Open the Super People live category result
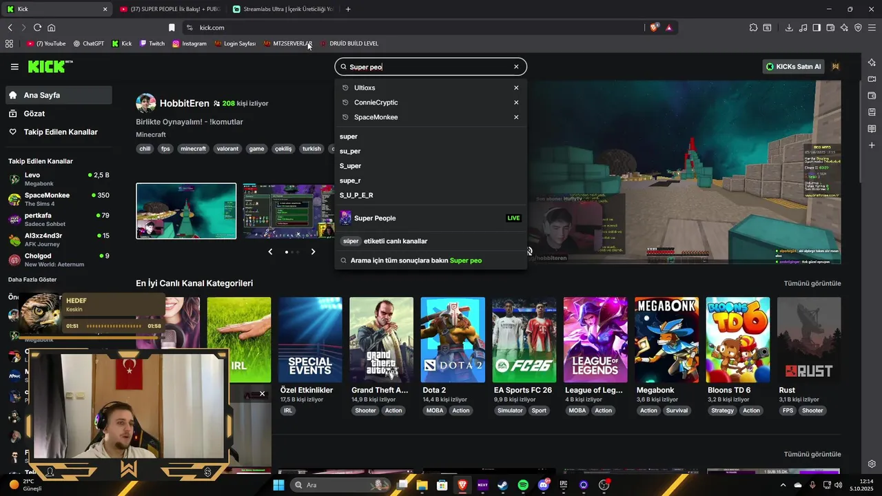 point(431,218)
